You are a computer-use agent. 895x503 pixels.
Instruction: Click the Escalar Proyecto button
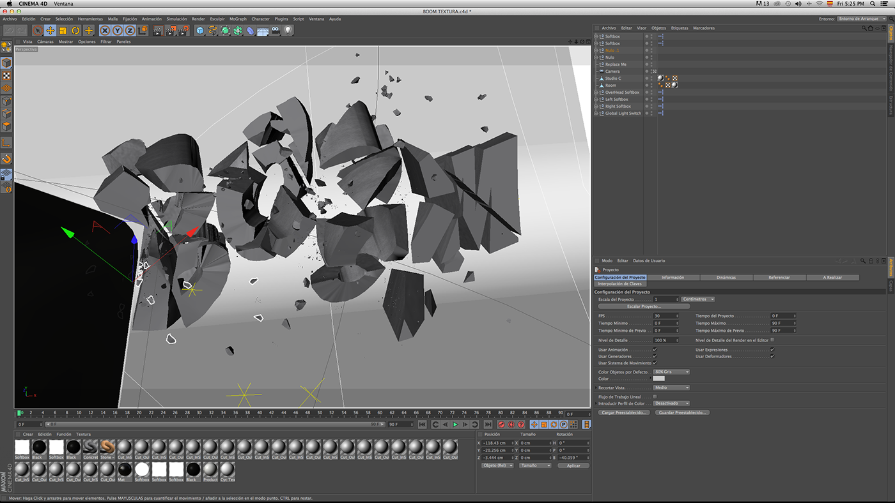[x=645, y=306]
